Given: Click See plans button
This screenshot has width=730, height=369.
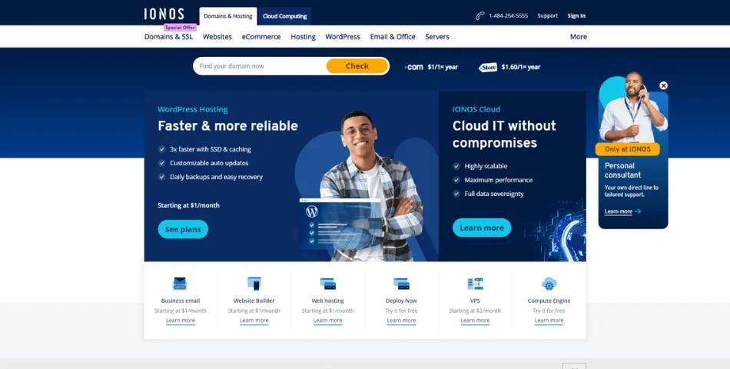Looking at the screenshot, I should coord(183,229).
